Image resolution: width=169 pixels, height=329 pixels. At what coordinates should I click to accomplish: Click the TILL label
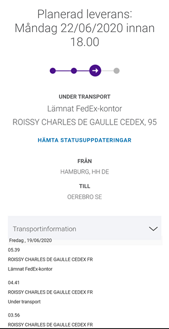[x=85, y=186]
